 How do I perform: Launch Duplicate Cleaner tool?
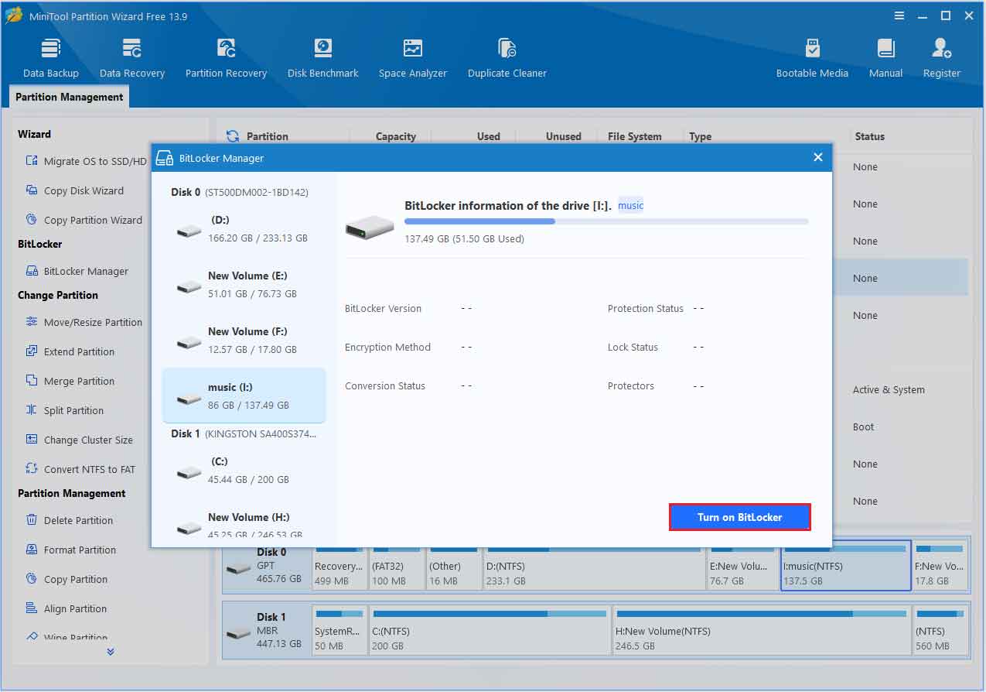pyautogui.click(x=507, y=58)
